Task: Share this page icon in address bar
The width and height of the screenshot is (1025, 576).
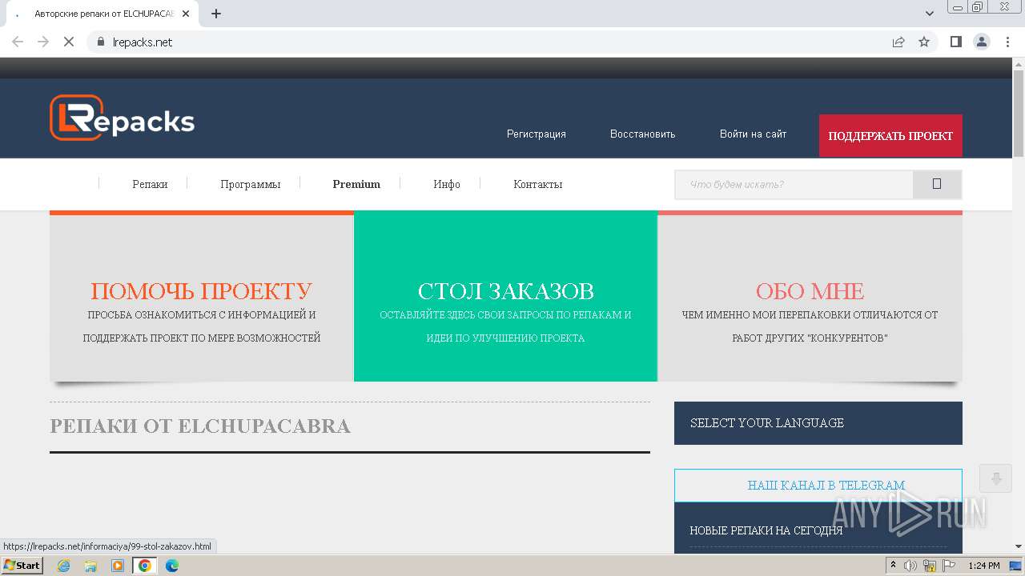Action: (898, 42)
